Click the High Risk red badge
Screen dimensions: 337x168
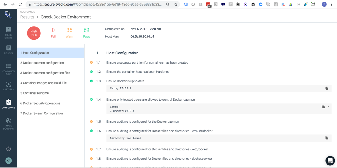pos(34,33)
